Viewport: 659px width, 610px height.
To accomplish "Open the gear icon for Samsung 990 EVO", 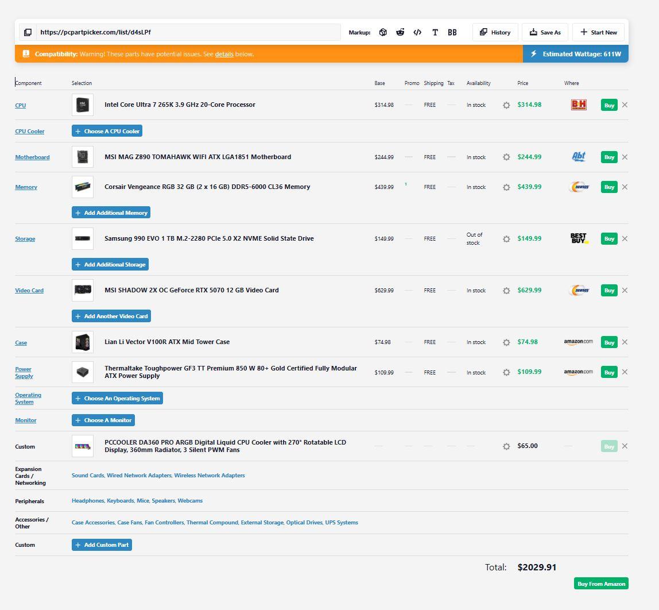I will click(x=506, y=239).
